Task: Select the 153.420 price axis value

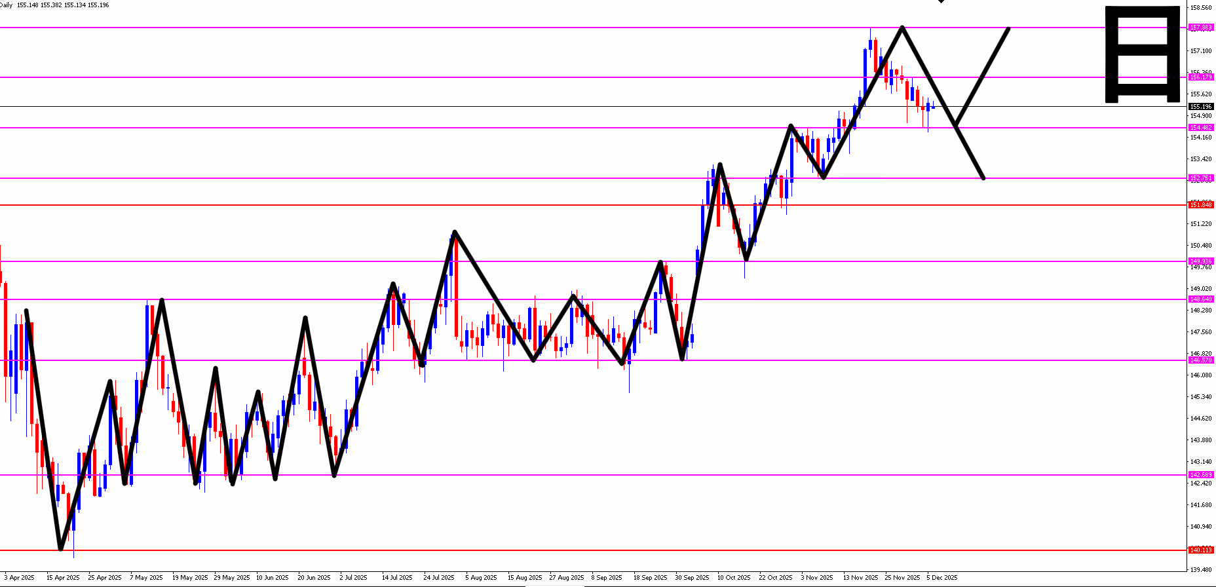Action: (1201, 159)
